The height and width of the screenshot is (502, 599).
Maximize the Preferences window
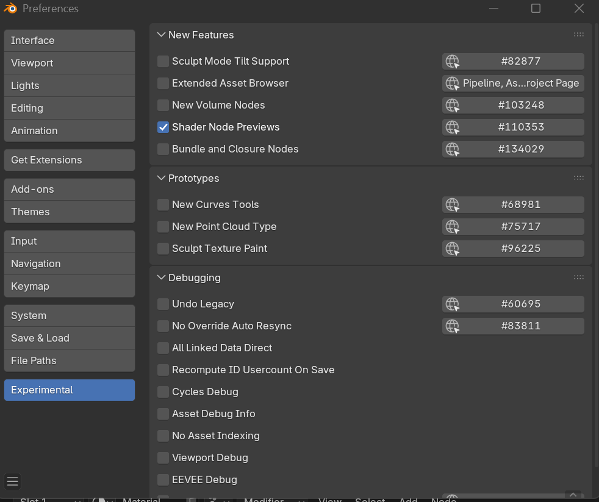(536, 9)
